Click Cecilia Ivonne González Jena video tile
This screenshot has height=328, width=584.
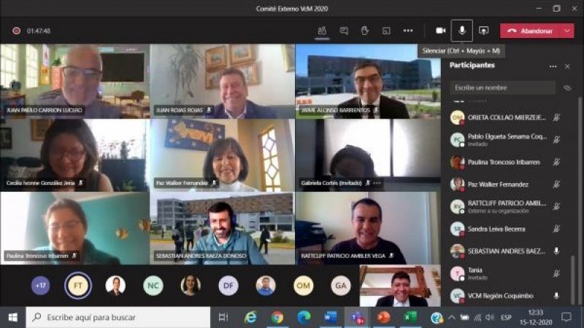point(75,155)
